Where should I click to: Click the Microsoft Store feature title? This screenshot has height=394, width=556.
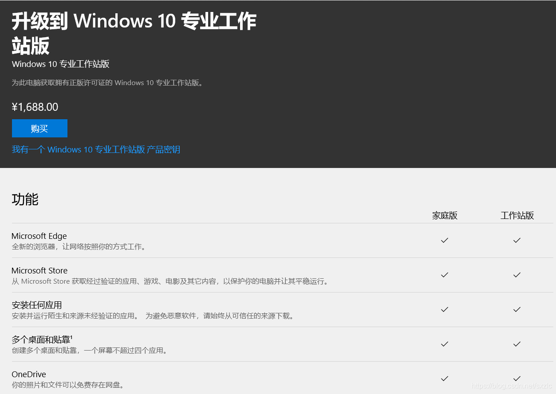point(39,270)
